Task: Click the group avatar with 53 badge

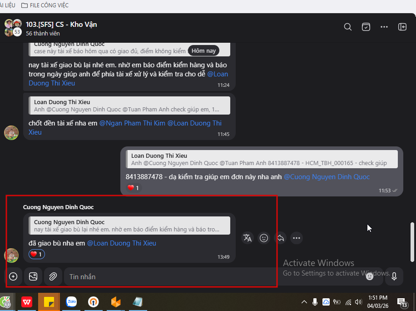Action: tap(13, 28)
